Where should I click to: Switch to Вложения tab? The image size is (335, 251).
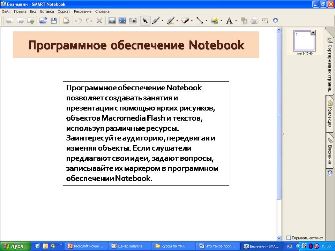[x=330, y=152]
